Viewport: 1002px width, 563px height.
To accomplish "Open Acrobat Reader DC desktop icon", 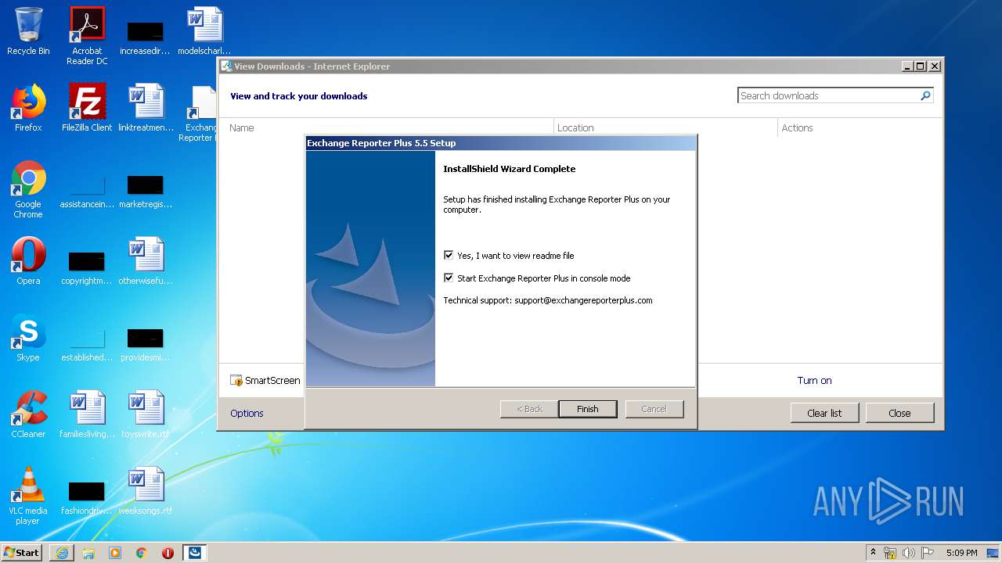I will point(87,35).
